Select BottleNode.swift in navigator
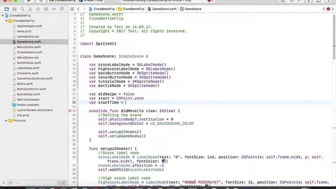The width and height of the screenshot is (336, 189). click(28, 94)
